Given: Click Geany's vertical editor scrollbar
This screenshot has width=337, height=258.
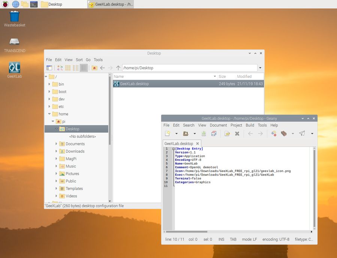Looking at the screenshot, I should pyautogui.click(x=314, y=189).
